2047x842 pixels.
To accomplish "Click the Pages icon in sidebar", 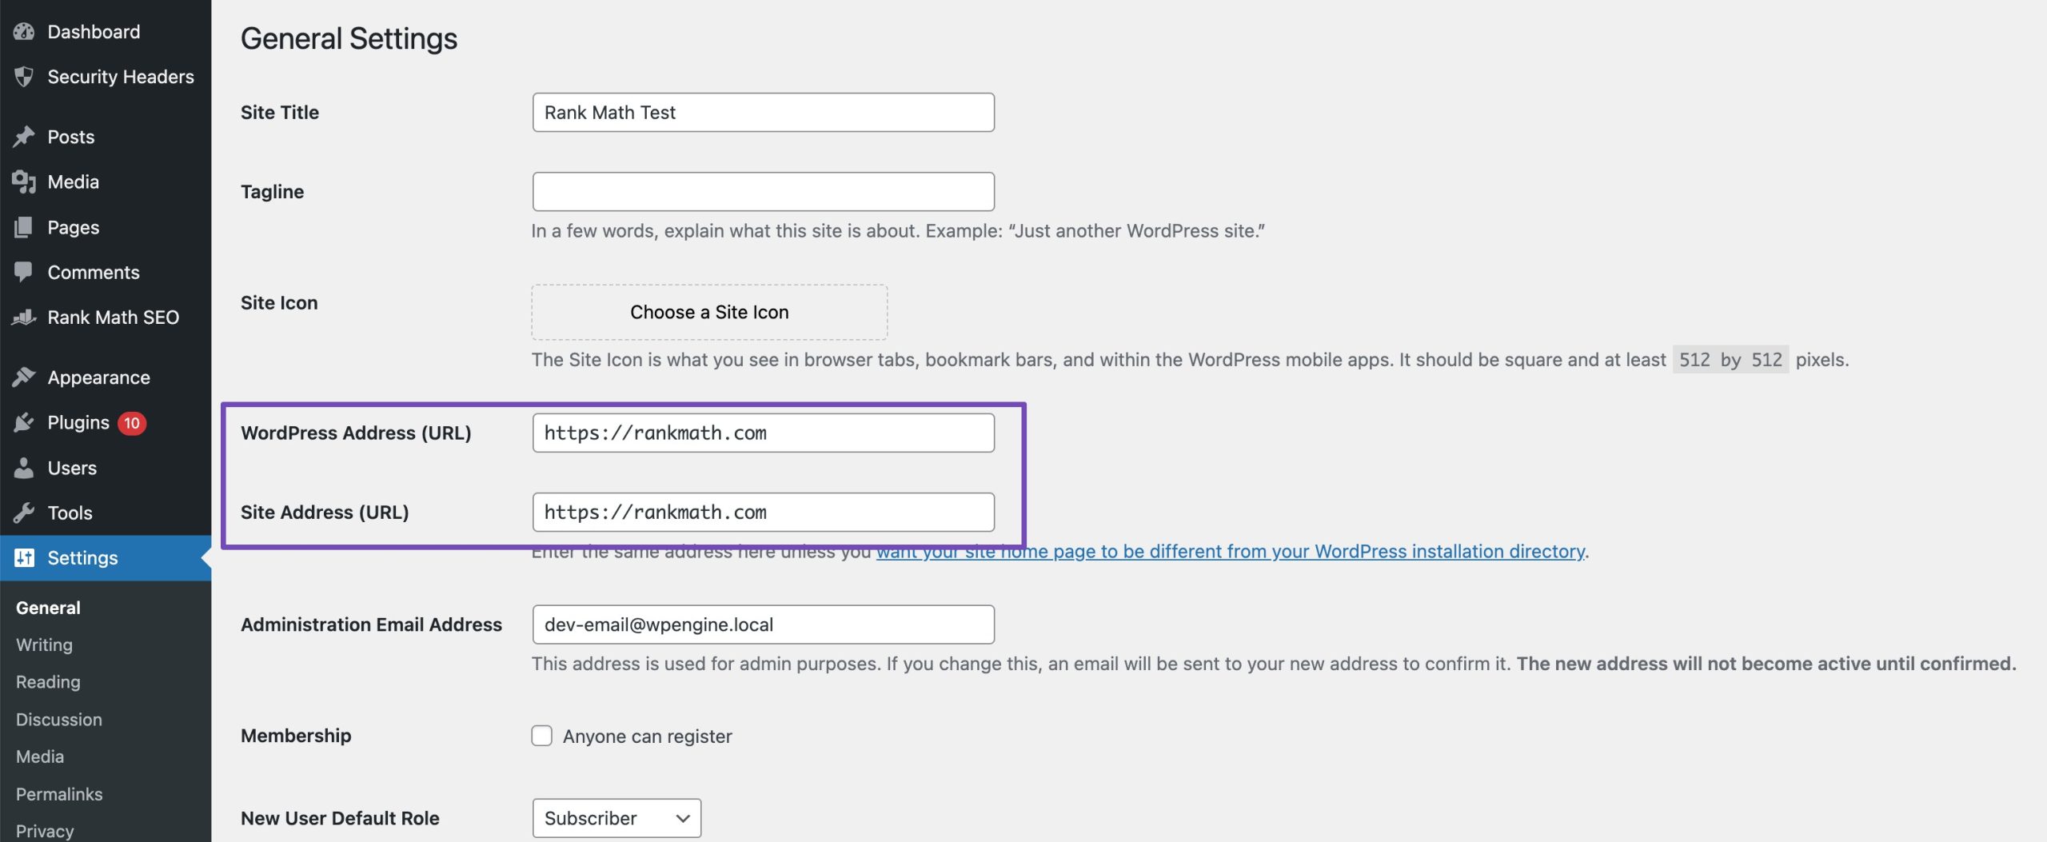I will pos(24,227).
